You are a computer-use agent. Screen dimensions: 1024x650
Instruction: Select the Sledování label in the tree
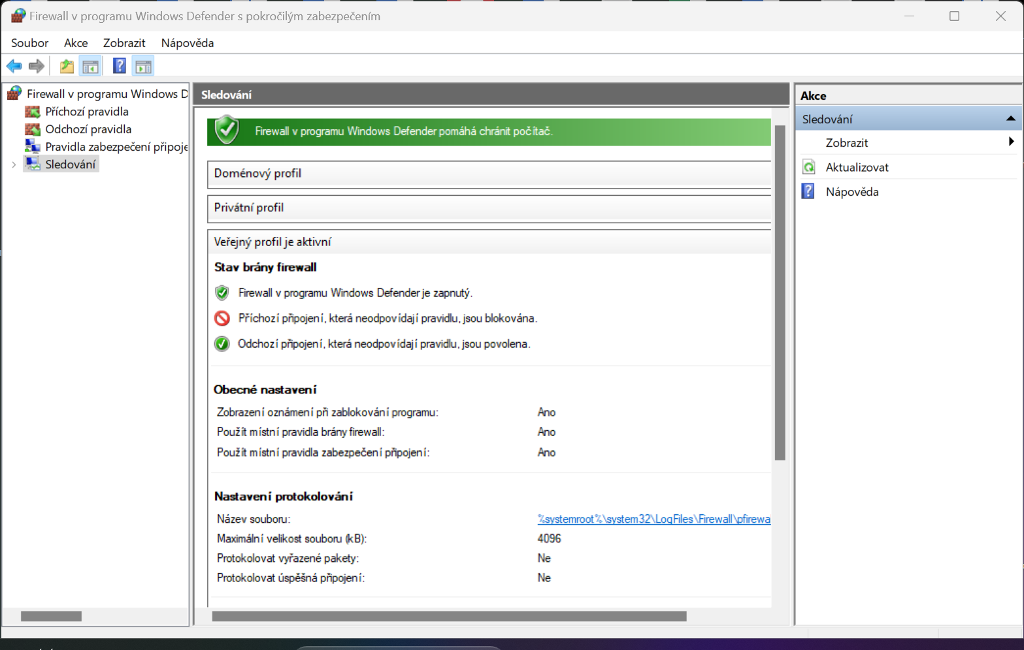[71, 164]
